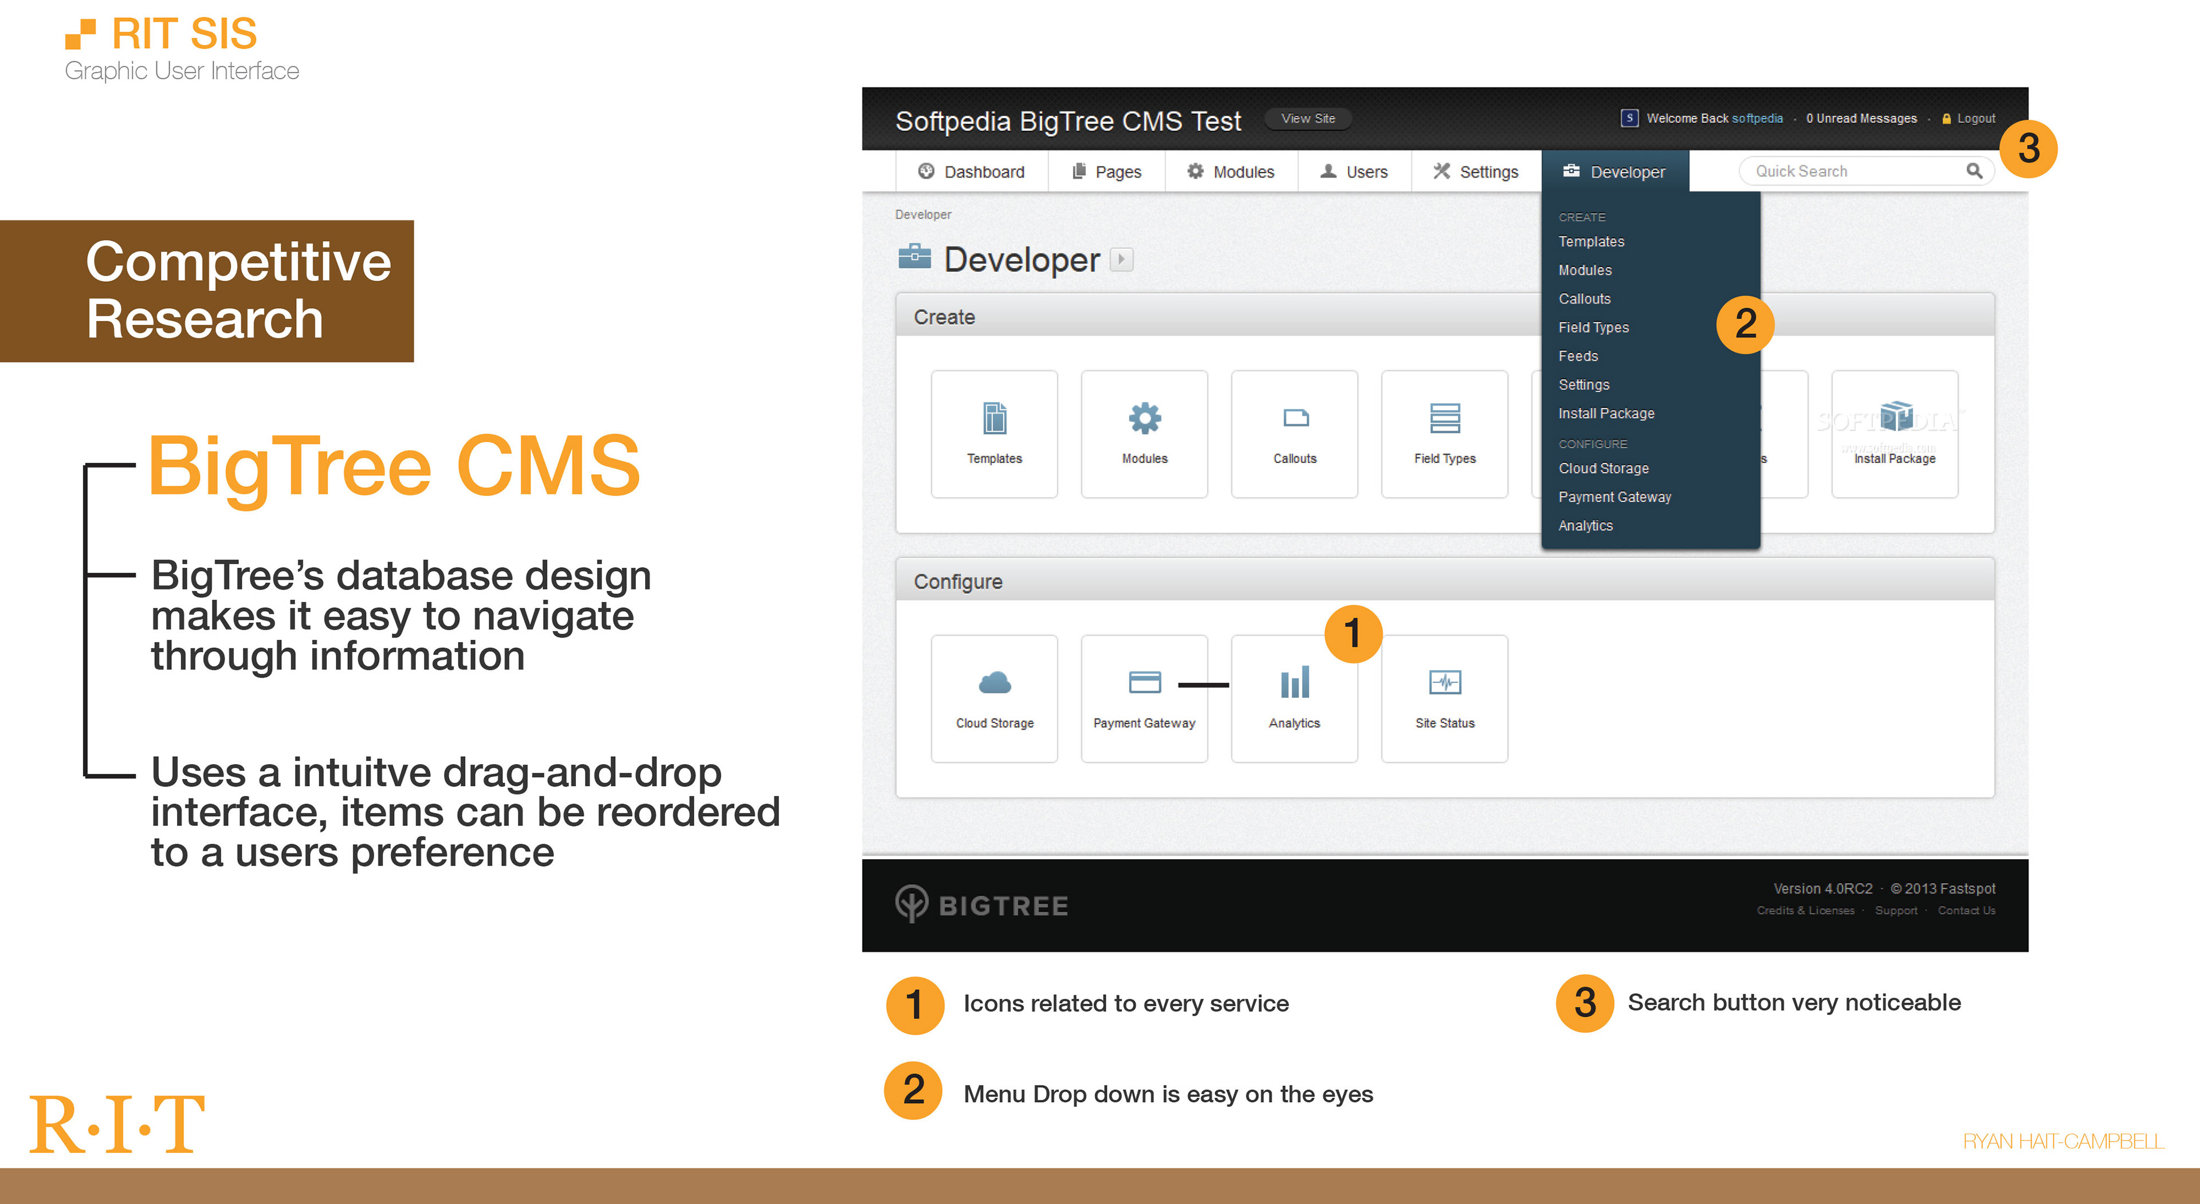Image resolution: width=2200 pixels, height=1204 pixels.
Task: Open the Callouts tile icon
Action: pyautogui.click(x=1295, y=418)
